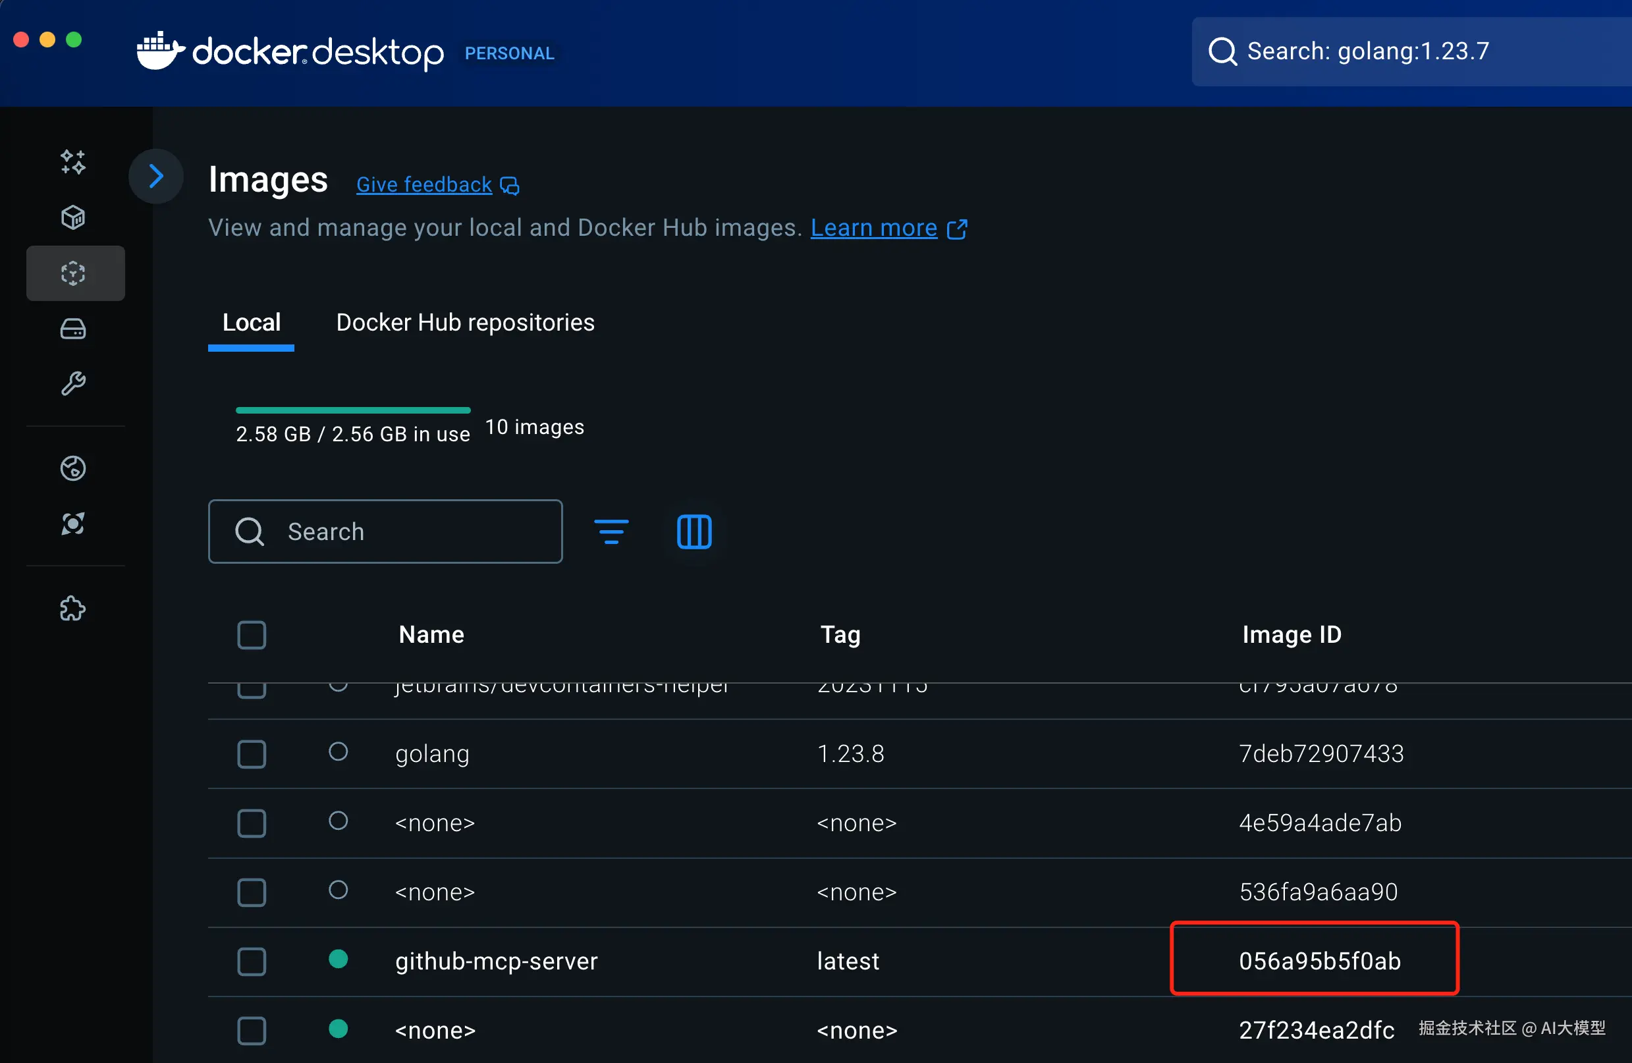Viewport: 1632px width, 1063px height.
Task: Click the disk usage progress bar
Action: pyautogui.click(x=352, y=410)
